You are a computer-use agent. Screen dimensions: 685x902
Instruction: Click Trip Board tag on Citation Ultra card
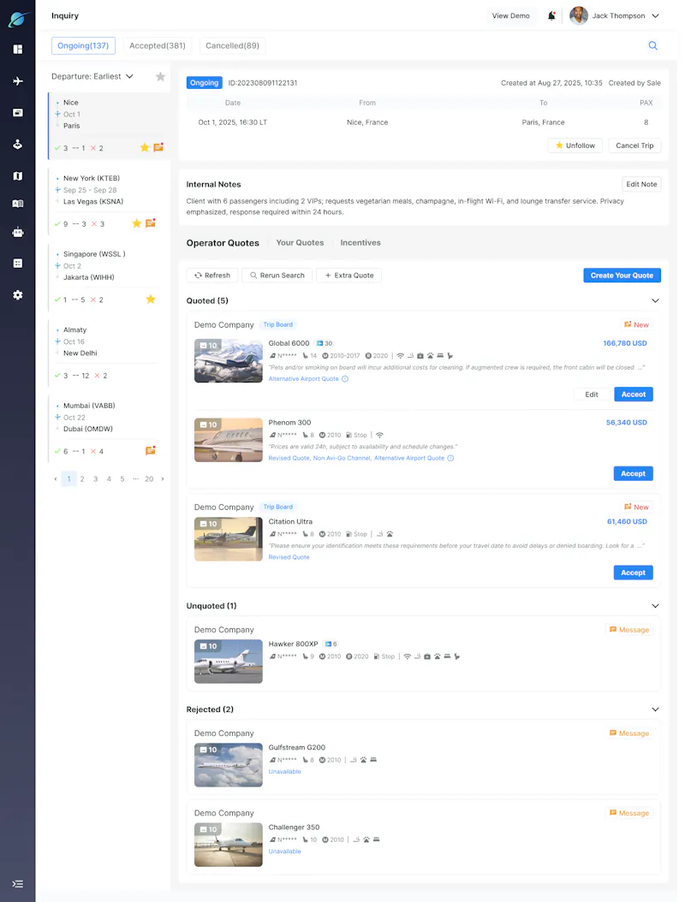coord(278,507)
